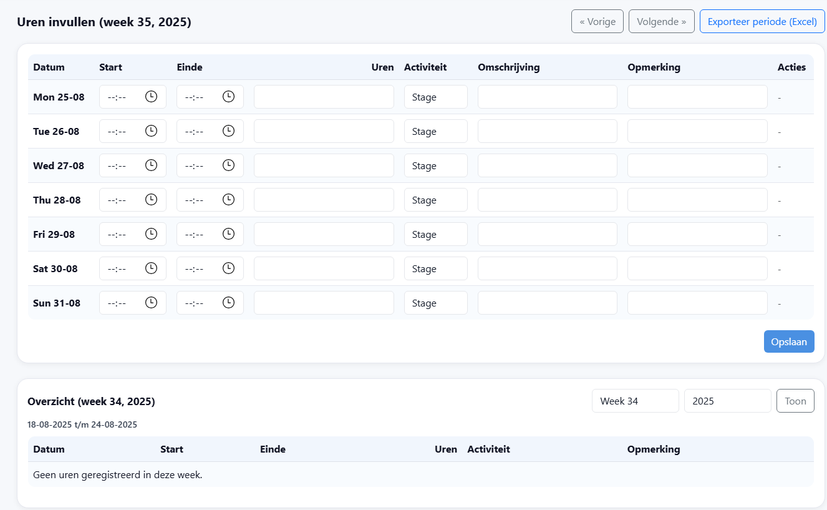Click Exporteer periode (Excel) button

(x=762, y=22)
